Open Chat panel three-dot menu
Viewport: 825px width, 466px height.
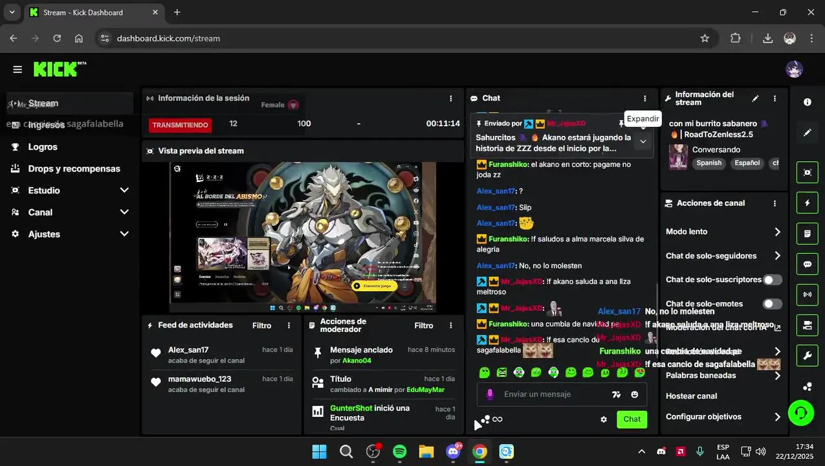645,98
